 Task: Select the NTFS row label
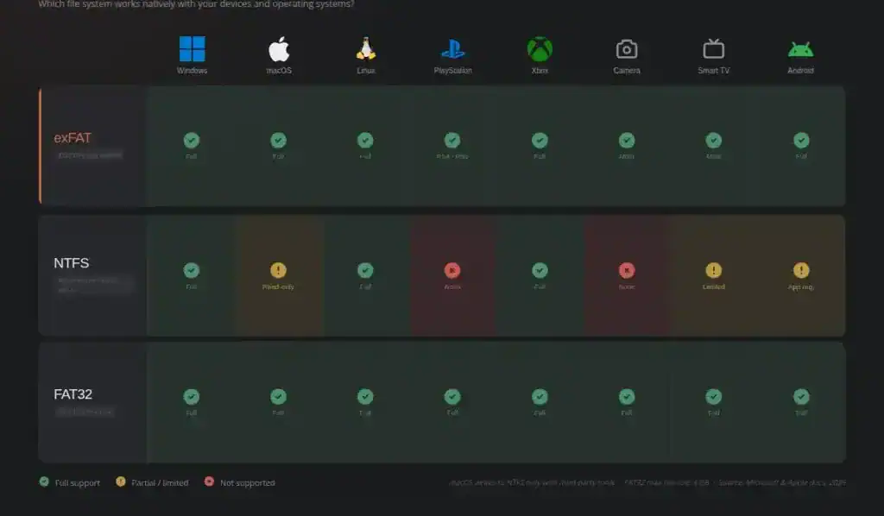click(x=72, y=263)
